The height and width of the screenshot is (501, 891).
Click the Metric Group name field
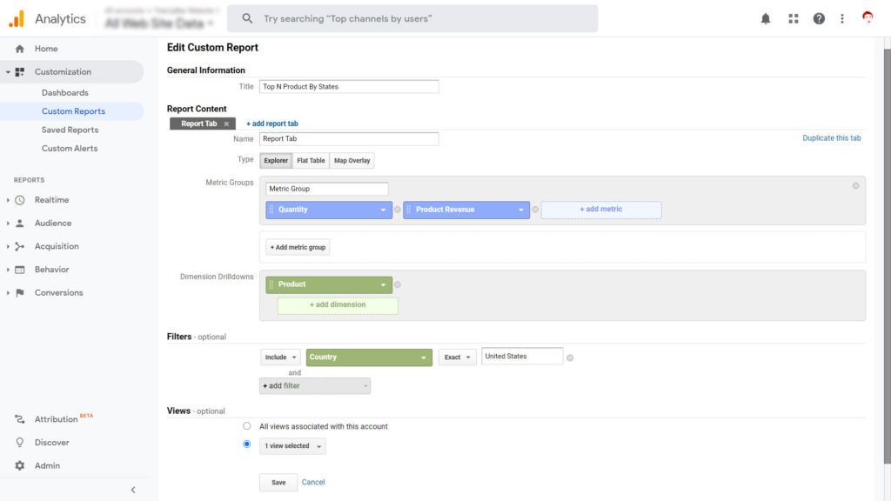327,189
